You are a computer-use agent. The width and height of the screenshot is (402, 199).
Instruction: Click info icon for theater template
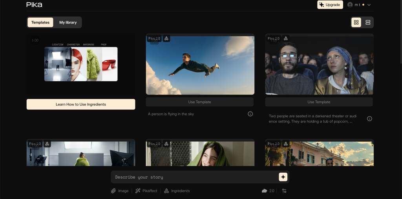(369, 119)
